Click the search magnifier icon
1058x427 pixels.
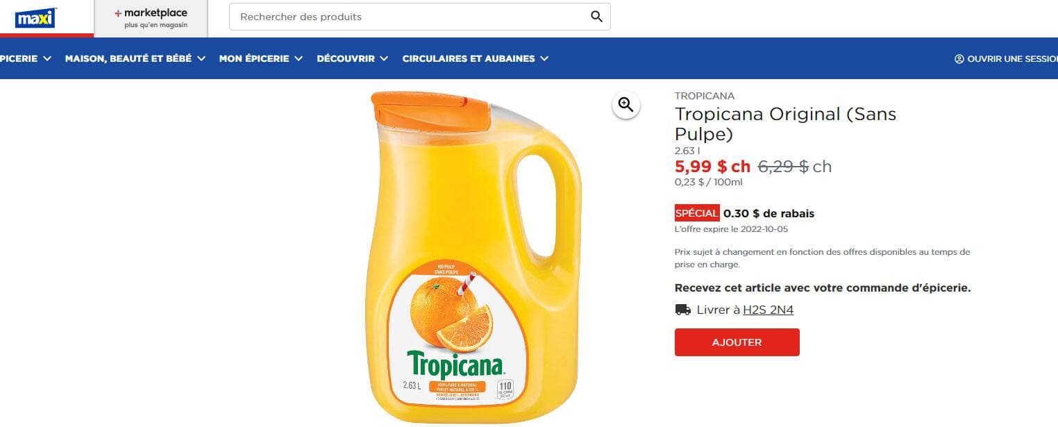pos(596,17)
